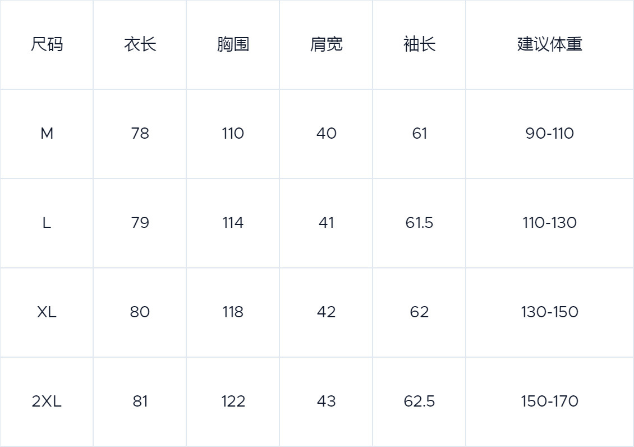Click the M size cell
Image resolution: width=634 pixels, height=447 pixels.
pos(47,134)
